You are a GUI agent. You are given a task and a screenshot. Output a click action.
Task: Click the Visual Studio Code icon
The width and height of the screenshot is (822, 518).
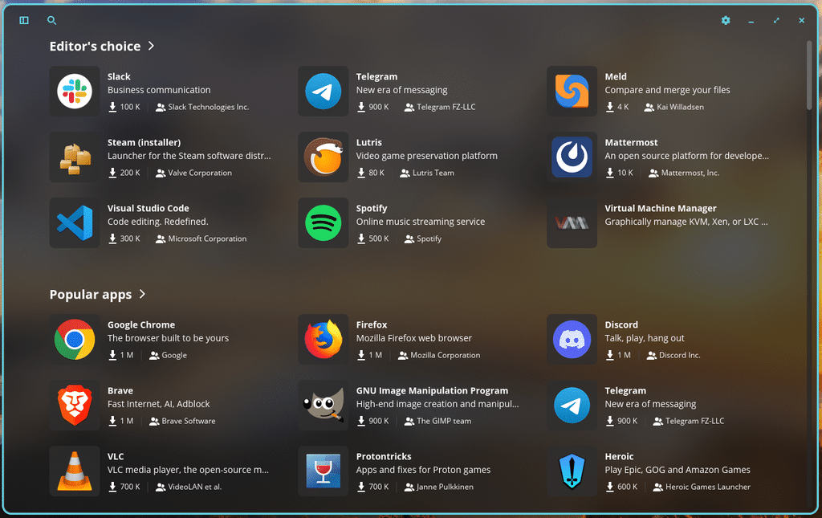75,222
